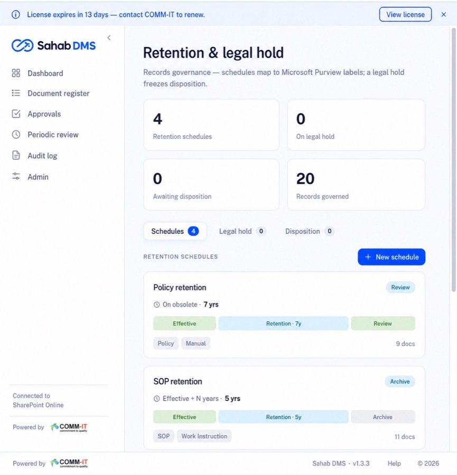Open the Records governed stat card
This screenshot has width=457, height=475.
point(356,185)
